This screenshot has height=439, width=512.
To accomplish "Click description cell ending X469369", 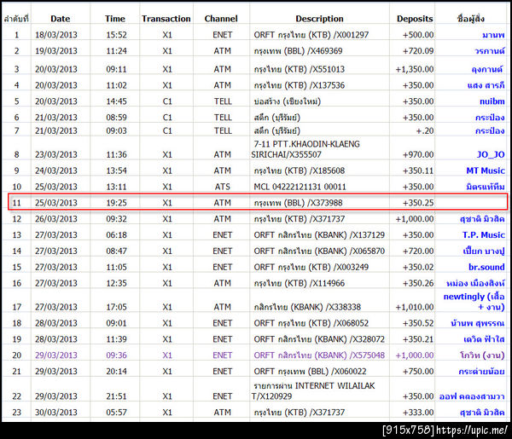I will pos(298,51).
